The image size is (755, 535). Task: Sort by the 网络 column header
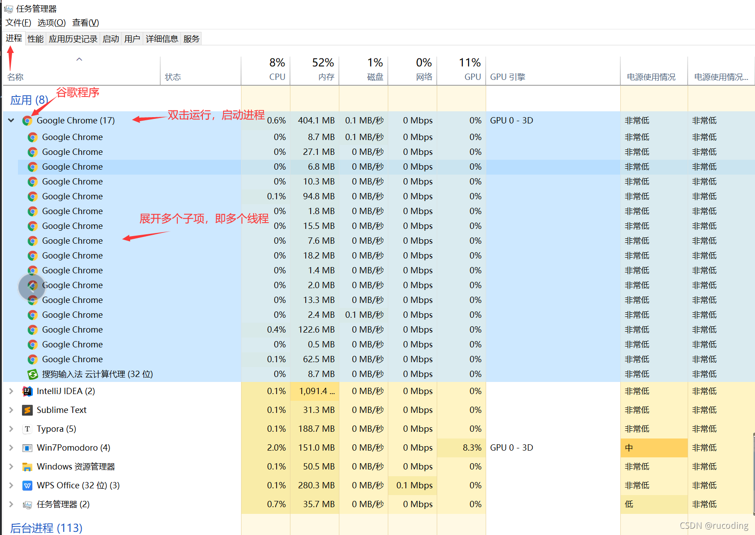(413, 71)
